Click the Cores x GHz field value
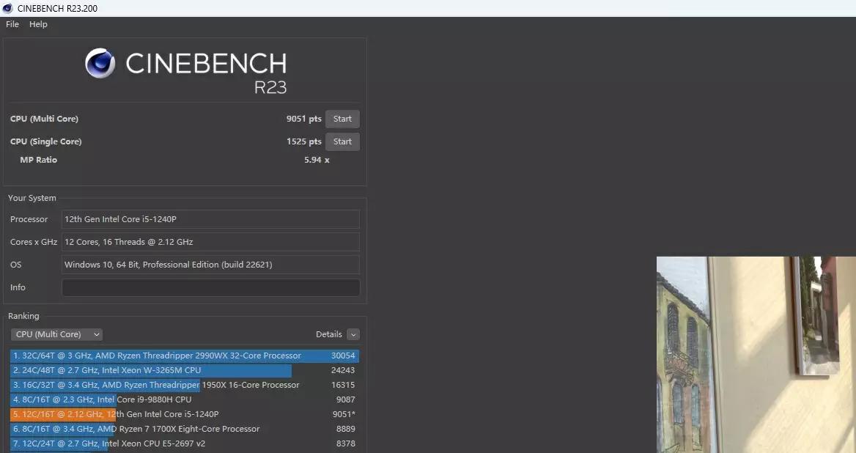Screen dimensions: 856x453 tap(211, 242)
